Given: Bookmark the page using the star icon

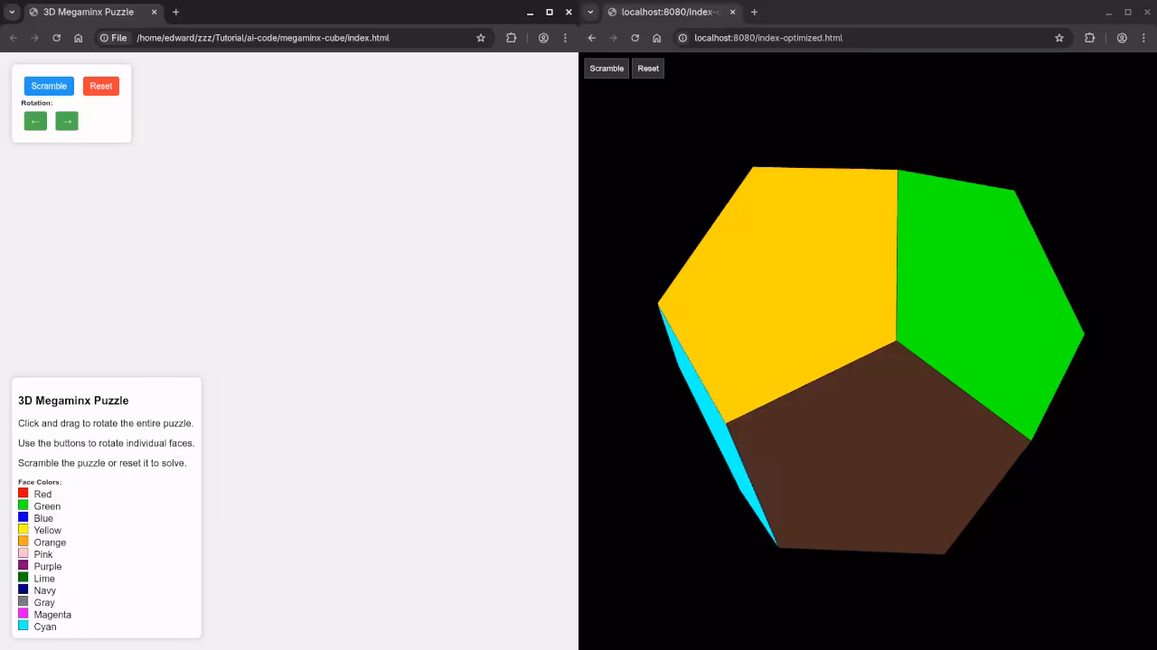Looking at the screenshot, I should pos(481,38).
